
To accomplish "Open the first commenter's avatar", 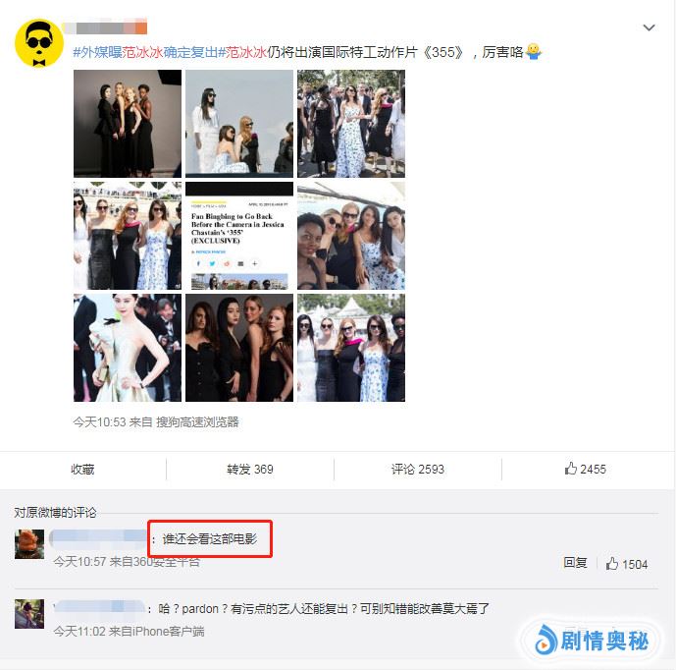I will [x=29, y=544].
